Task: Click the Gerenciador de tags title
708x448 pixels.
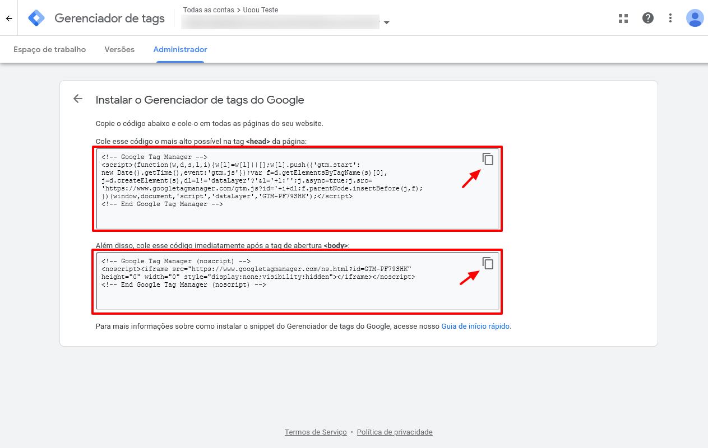Action: pyautogui.click(x=110, y=18)
